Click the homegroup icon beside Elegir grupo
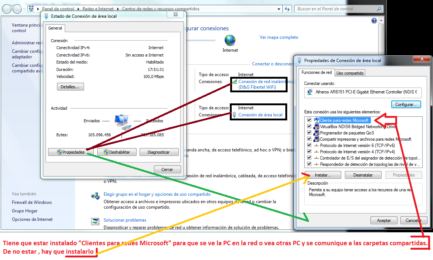Screen dimensions: 433x260 [x=95, y=196]
